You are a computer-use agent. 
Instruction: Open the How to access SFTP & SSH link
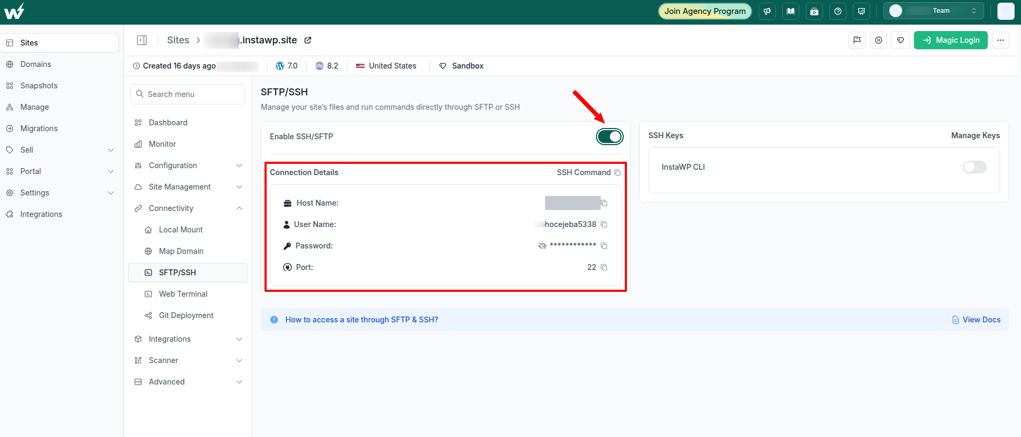(361, 320)
